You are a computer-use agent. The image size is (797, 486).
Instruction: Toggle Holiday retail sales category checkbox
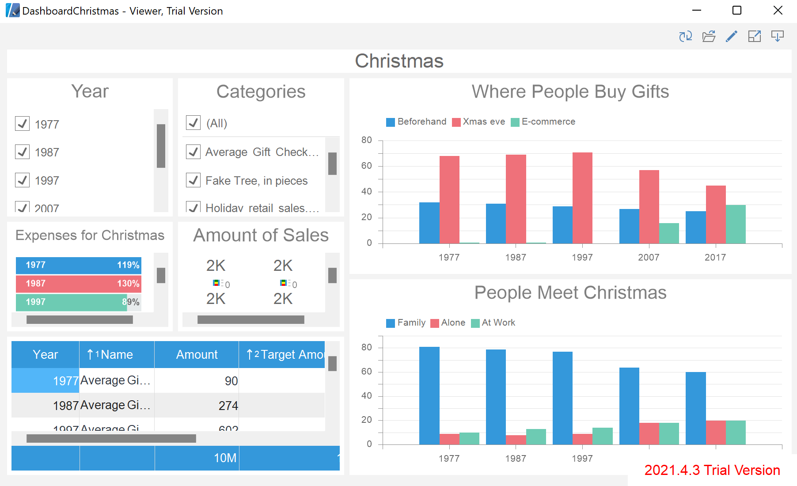tap(193, 207)
